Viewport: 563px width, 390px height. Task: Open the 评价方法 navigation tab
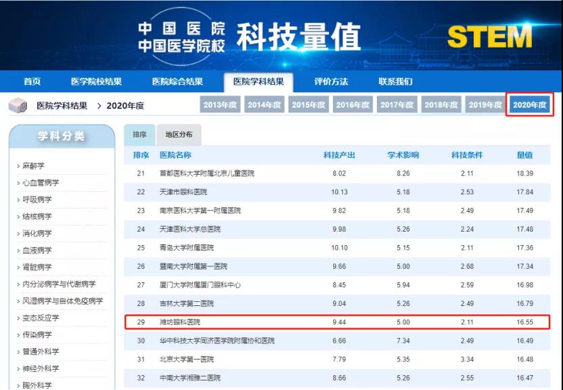(x=331, y=81)
